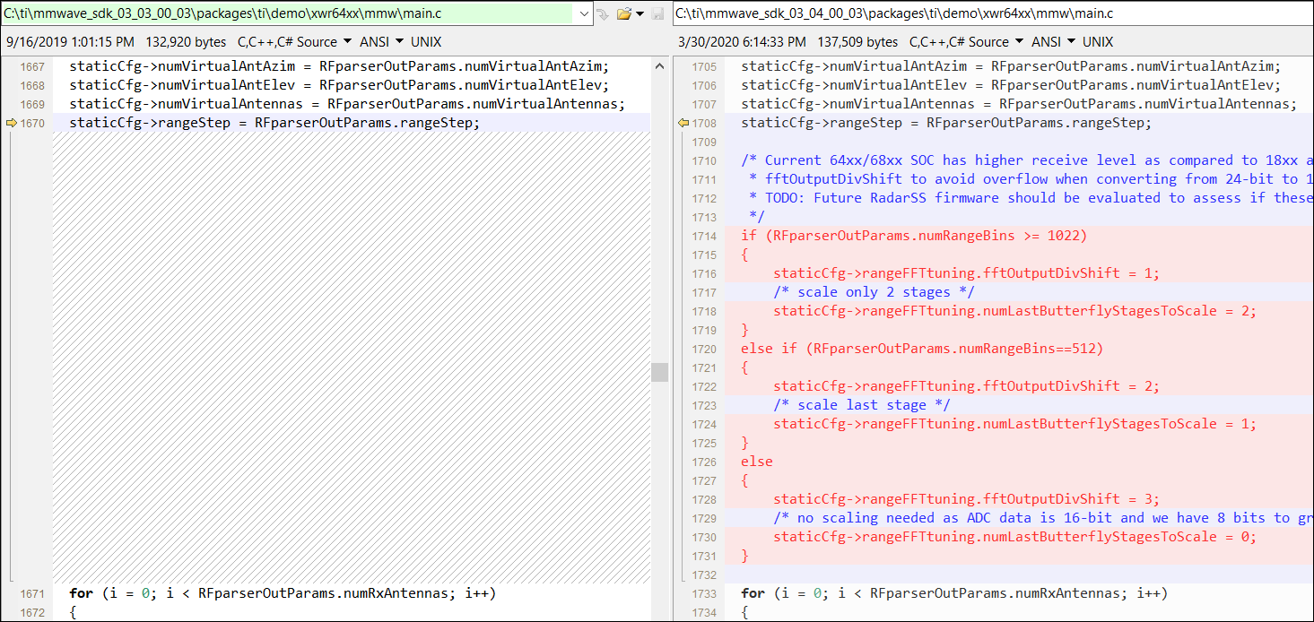Open the left file browse folder icon

(624, 13)
